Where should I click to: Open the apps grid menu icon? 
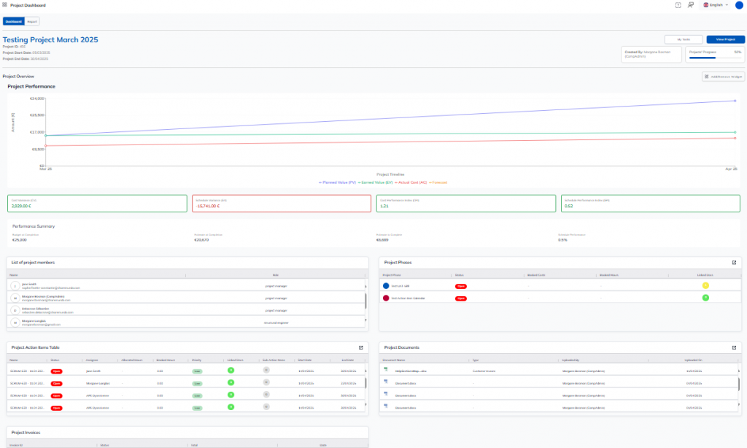pyautogui.click(x=5, y=4)
